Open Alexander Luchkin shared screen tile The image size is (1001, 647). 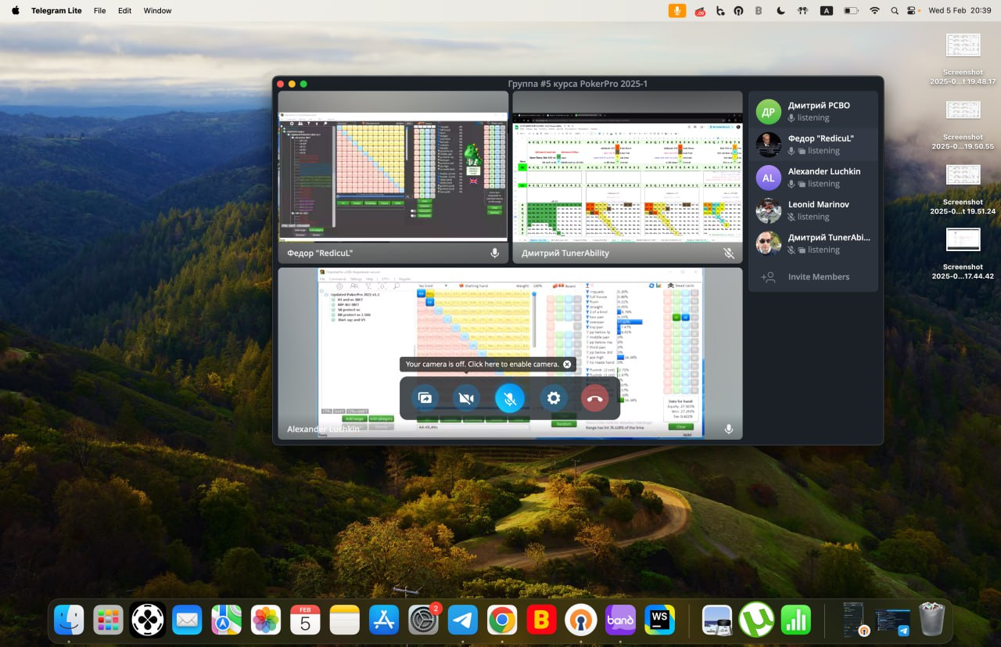tap(510, 353)
